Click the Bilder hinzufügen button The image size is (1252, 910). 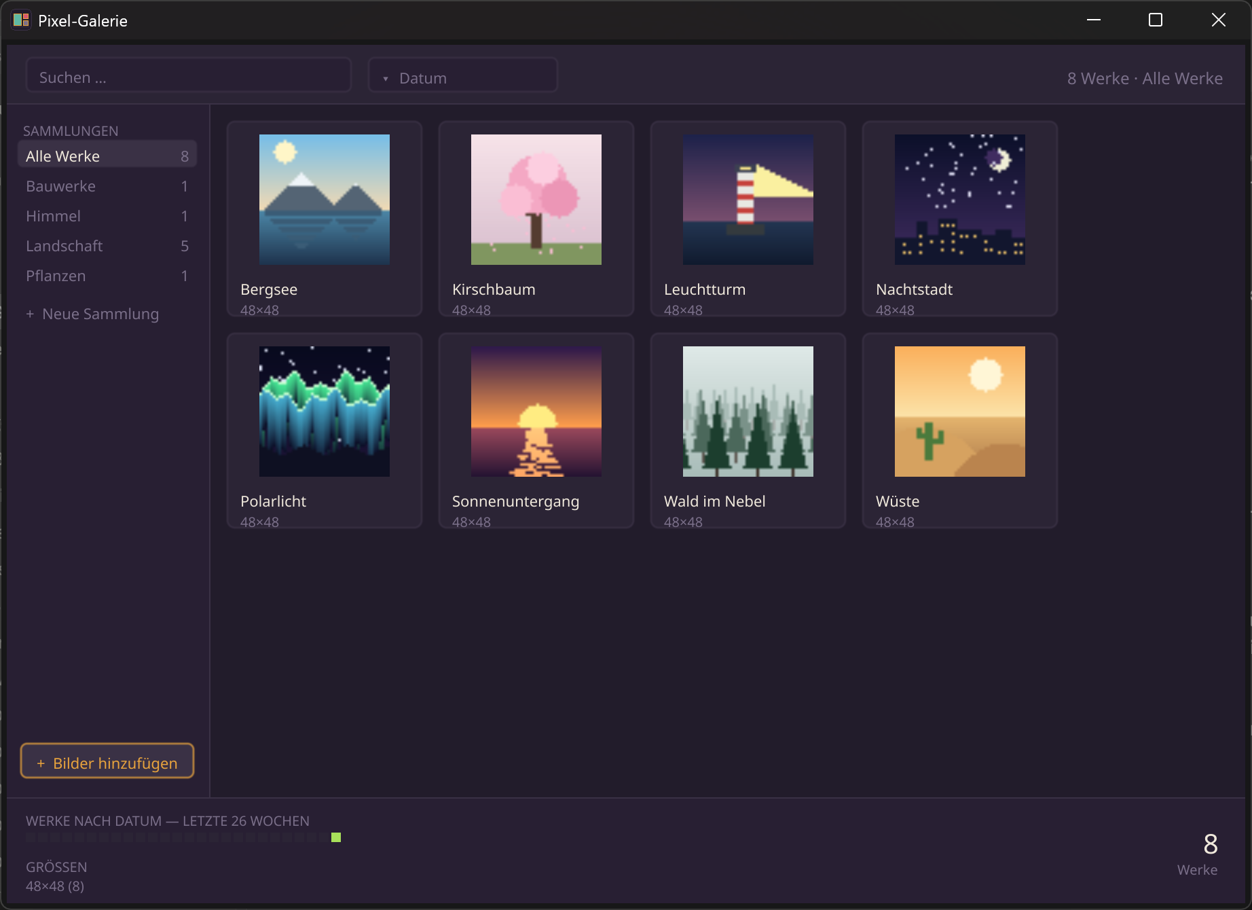tap(107, 761)
